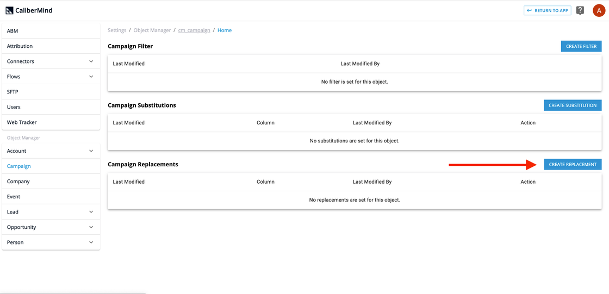The image size is (609, 294).
Task: Click Last Modified header in Substitutions table
Action: pos(128,123)
